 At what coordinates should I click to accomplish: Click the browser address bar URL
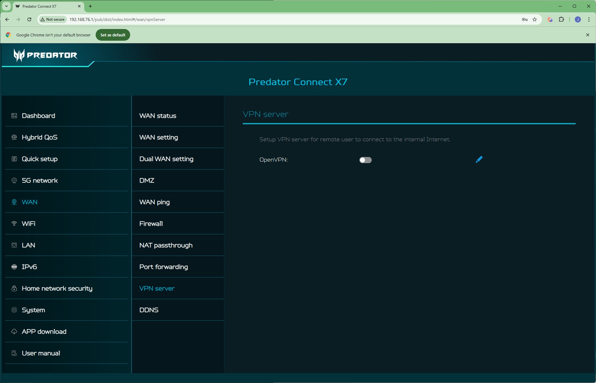(x=117, y=19)
